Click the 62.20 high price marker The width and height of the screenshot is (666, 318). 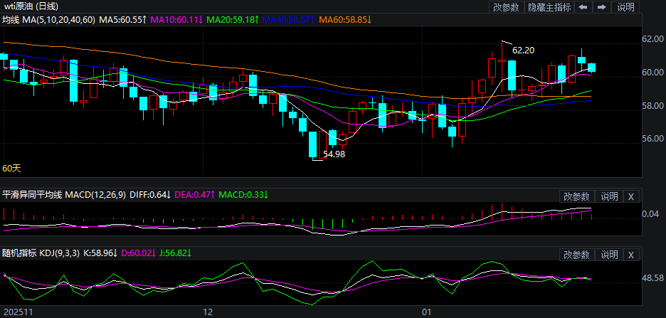523,51
